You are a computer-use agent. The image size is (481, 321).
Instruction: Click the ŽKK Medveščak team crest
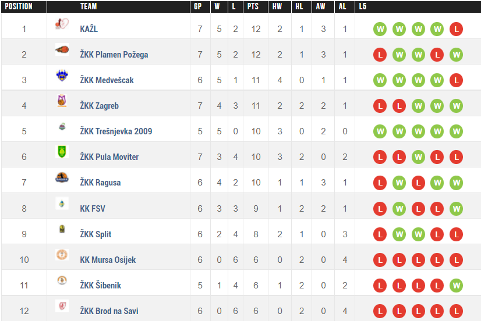coord(61,76)
